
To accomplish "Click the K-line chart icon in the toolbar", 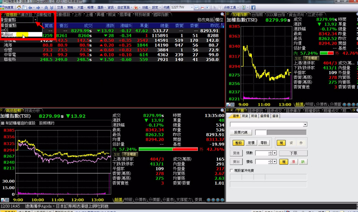I will [x=208, y=7].
